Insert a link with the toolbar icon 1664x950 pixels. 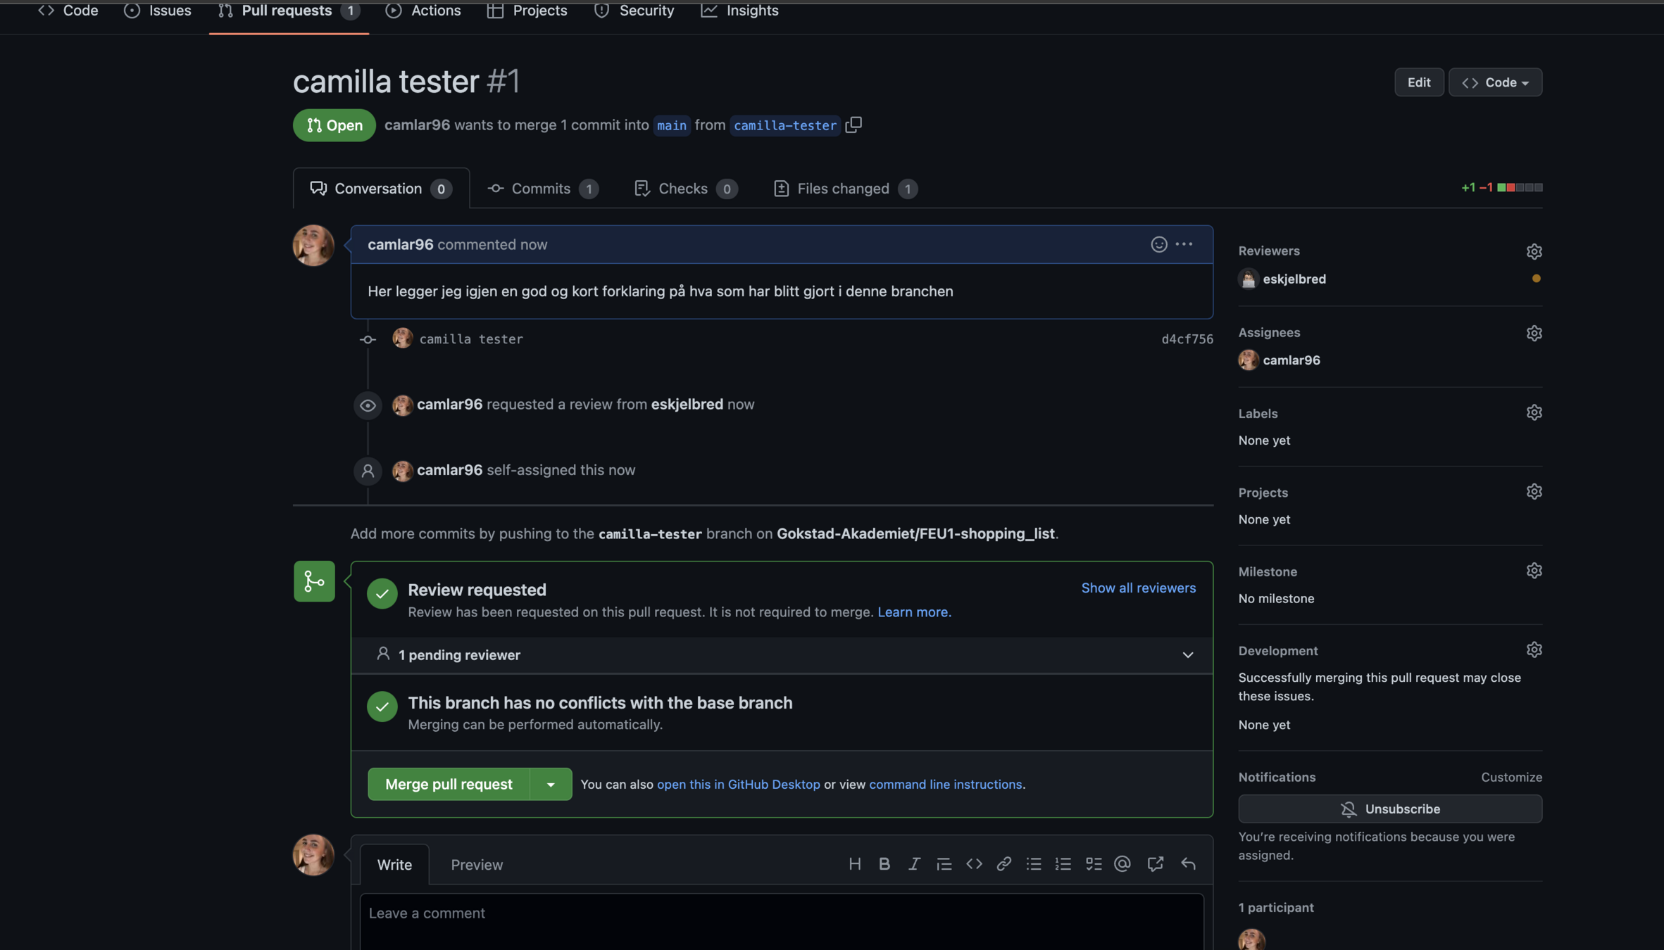coord(1003,864)
